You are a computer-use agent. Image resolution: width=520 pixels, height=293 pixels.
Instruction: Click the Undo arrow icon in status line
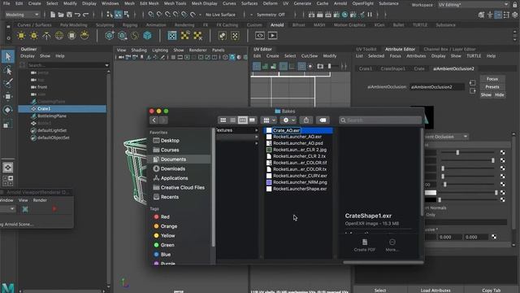coord(78,15)
